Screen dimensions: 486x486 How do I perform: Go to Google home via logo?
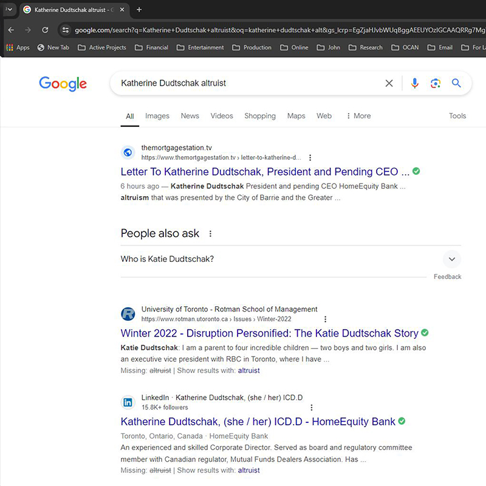[x=63, y=84]
